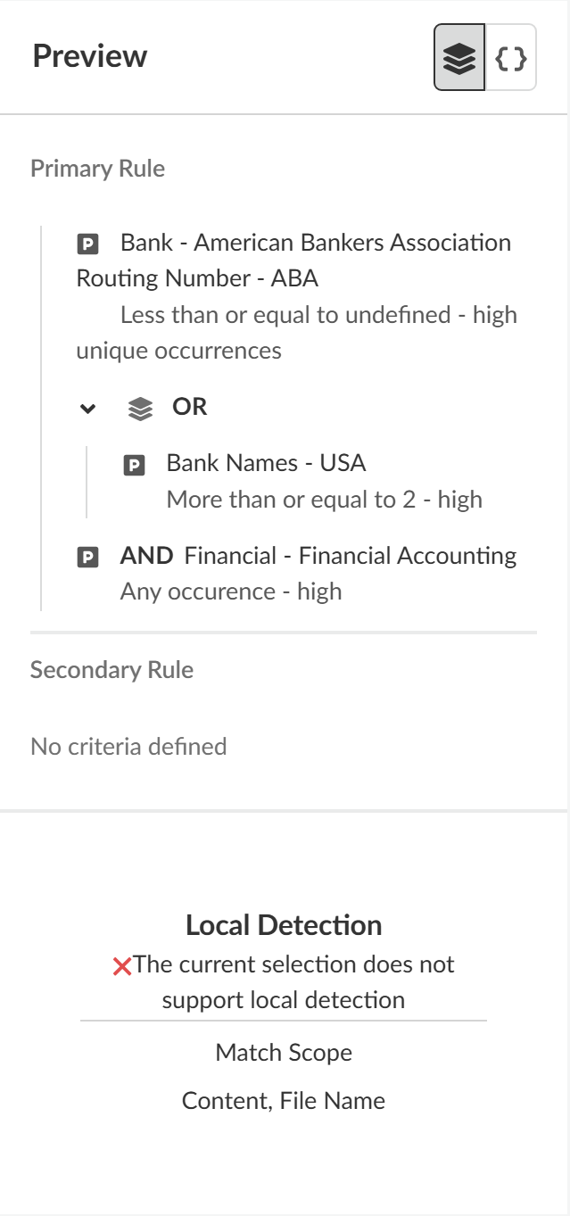The image size is (570, 1216).
Task: Click the pattern icon beside Bank ABA Routing Number
Action: pyautogui.click(x=87, y=244)
